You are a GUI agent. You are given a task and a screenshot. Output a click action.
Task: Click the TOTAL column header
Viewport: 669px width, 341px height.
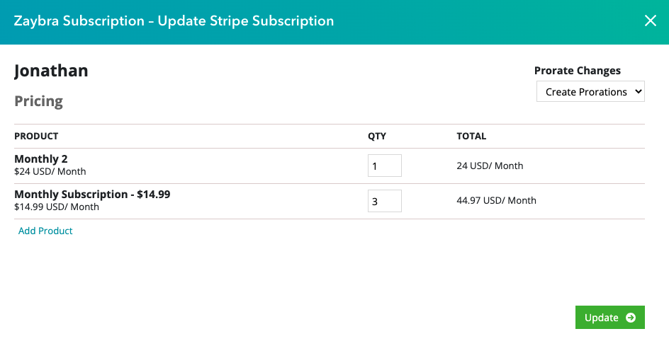click(471, 137)
